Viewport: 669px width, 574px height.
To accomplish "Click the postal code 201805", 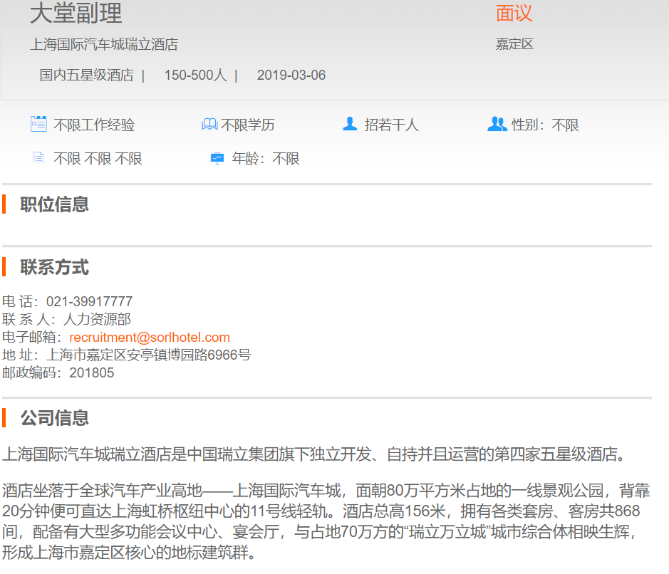I will pos(91,372).
